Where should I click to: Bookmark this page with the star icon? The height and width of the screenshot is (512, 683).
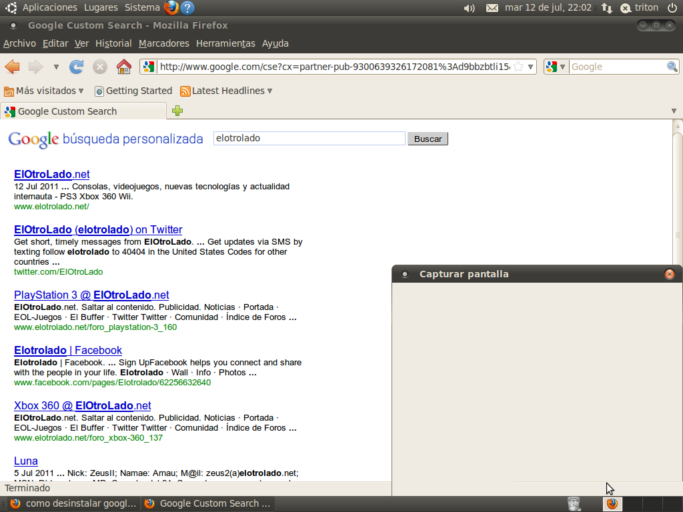[x=518, y=67]
